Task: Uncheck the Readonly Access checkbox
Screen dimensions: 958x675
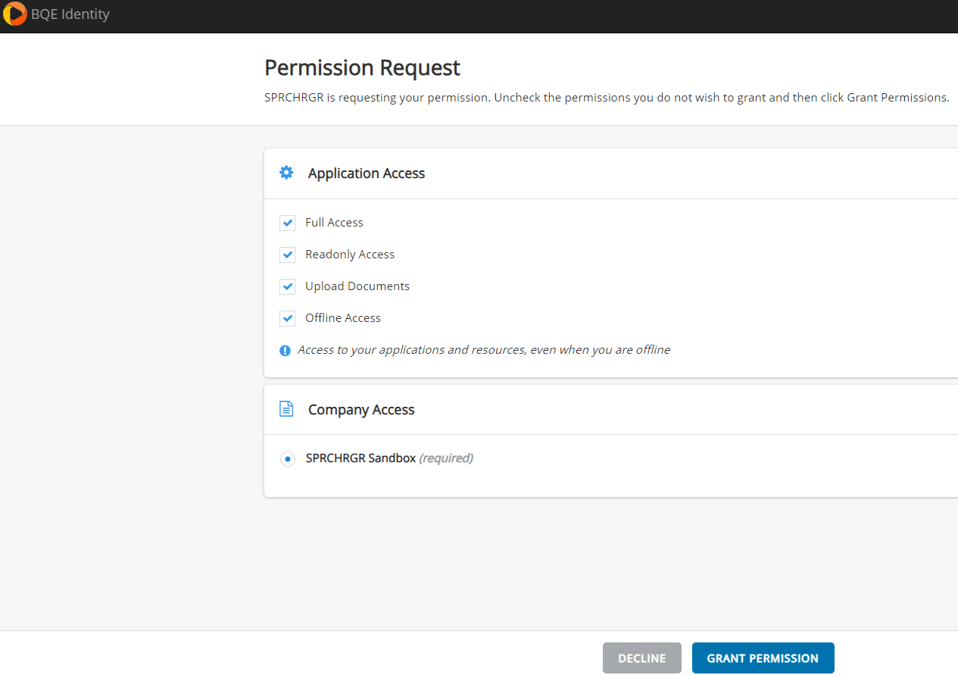Action: (x=287, y=255)
